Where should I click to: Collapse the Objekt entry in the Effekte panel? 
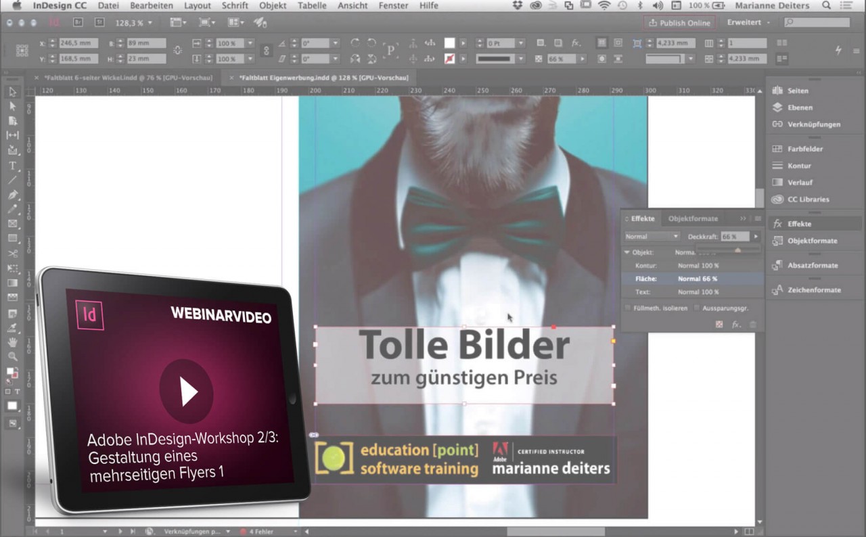pyautogui.click(x=626, y=252)
